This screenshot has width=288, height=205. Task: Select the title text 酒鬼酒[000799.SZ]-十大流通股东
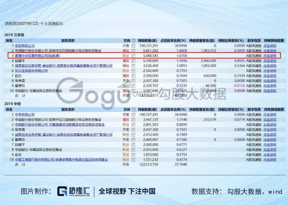coord(34,24)
